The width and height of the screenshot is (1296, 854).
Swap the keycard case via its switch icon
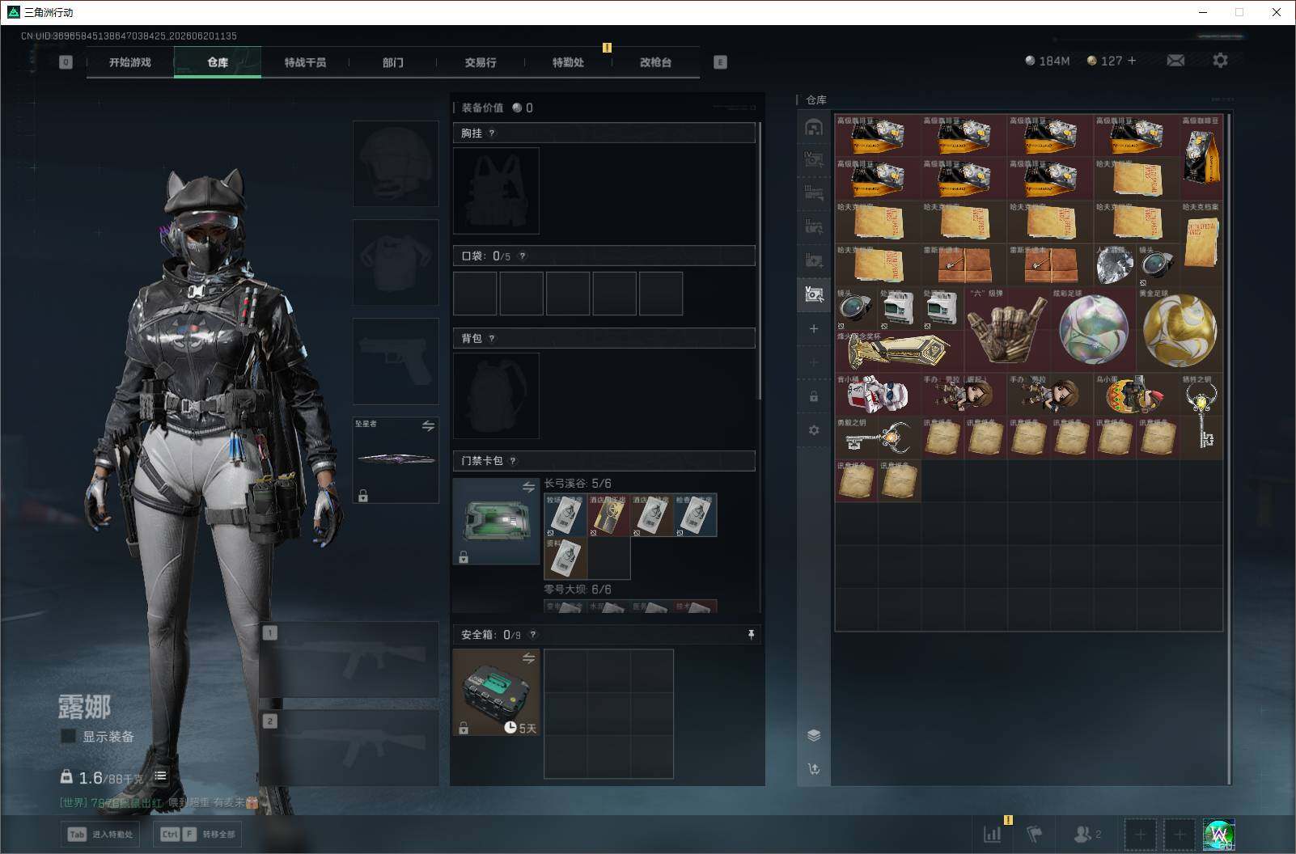pos(528,487)
